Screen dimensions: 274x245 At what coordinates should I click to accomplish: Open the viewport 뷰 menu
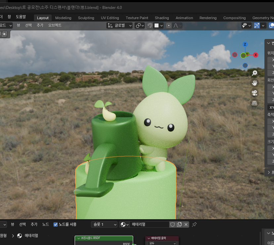tap(19, 25)
